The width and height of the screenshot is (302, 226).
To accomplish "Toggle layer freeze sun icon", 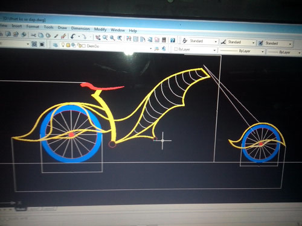I will (x=68, y=45).
